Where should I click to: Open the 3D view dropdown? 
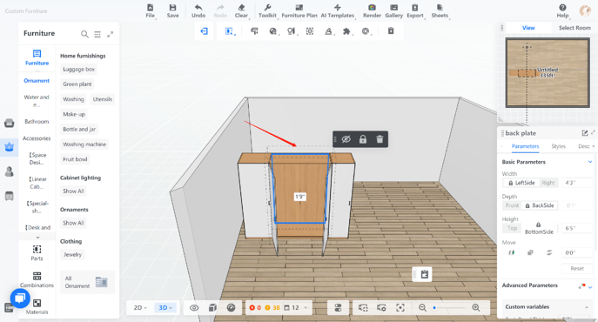(x=165, y=307)
